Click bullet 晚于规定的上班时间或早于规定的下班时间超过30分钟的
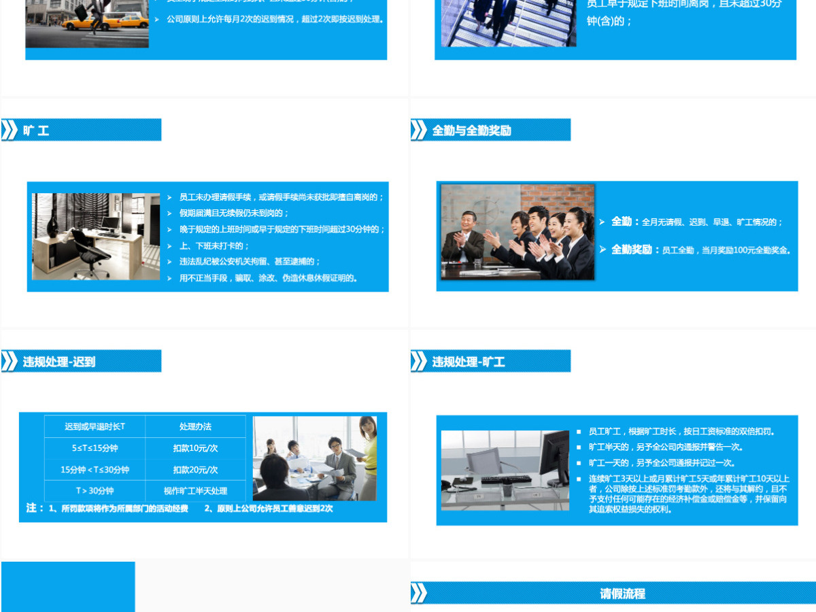Viewport: 816px width, 612px height. click(282, 230)
